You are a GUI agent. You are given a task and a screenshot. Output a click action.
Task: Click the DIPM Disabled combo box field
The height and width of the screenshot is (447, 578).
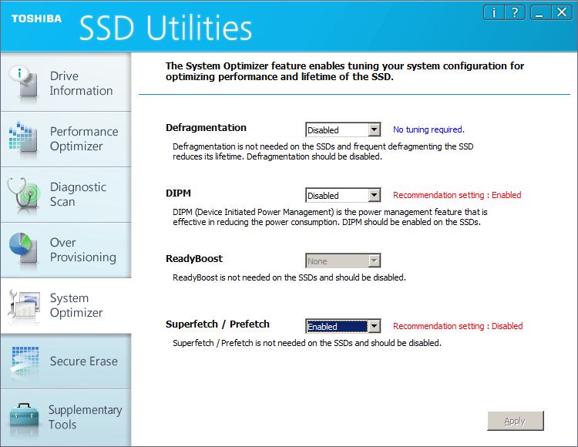pyautogui.click(x=343, y=195)
